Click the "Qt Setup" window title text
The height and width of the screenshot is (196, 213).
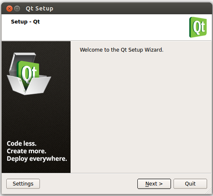39,8
